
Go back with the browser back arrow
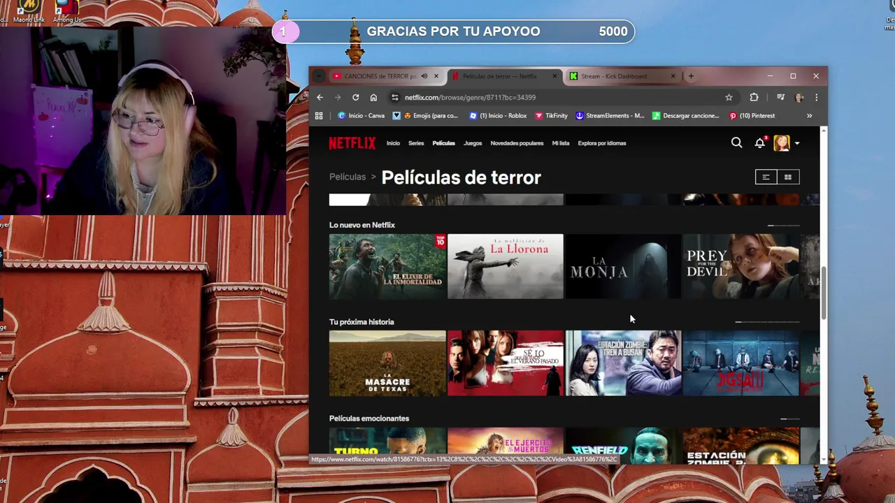pos(320,97)
